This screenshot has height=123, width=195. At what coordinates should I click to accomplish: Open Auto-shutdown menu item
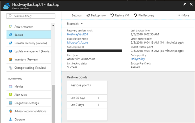pyautogui.click(x=29, y=26)
